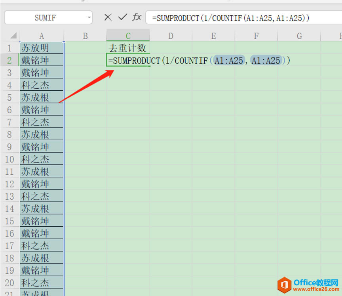The image size is (342, 296).
Task: Click the SUMPRODUCT formula in cell C2
Action: click(199, 60)
